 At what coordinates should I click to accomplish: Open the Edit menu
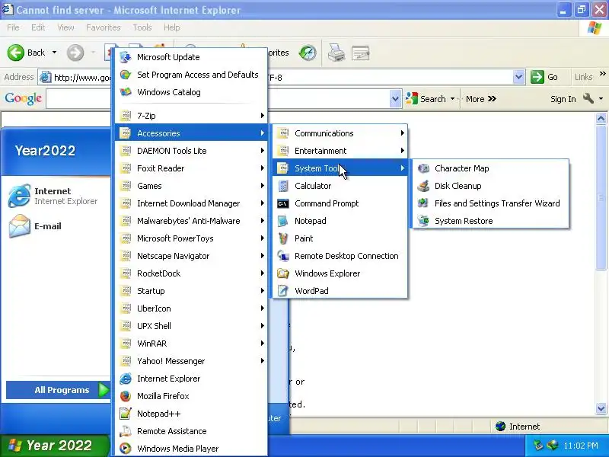(38, 27)
